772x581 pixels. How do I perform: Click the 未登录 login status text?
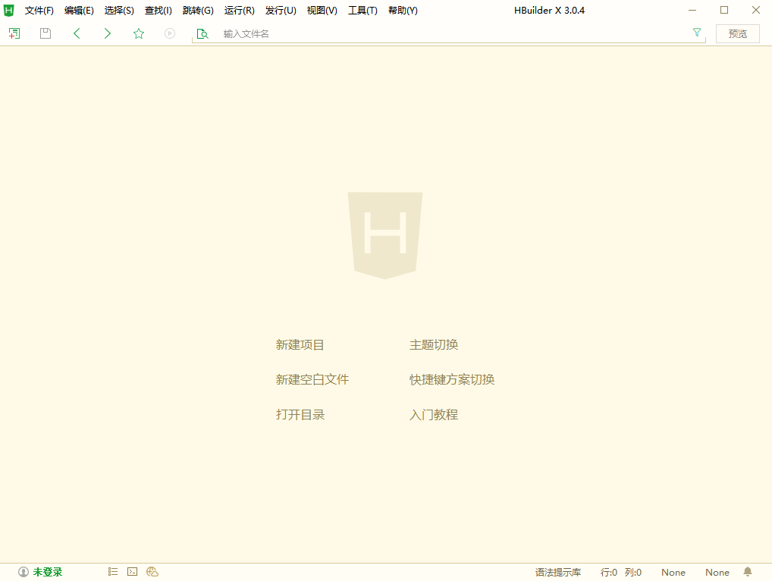click(x=48, y=572)
